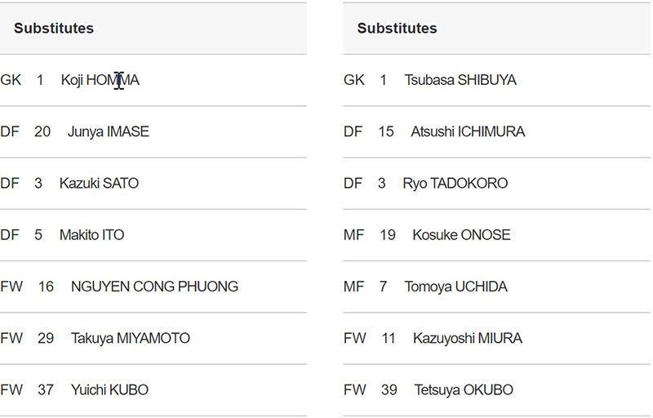This screenshot has height=418, width=653.
Task: Click on Junya IMASE's name
Action: click(108, 131)
